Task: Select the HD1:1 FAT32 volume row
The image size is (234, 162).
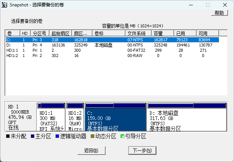Action: [x=75, y=50]
